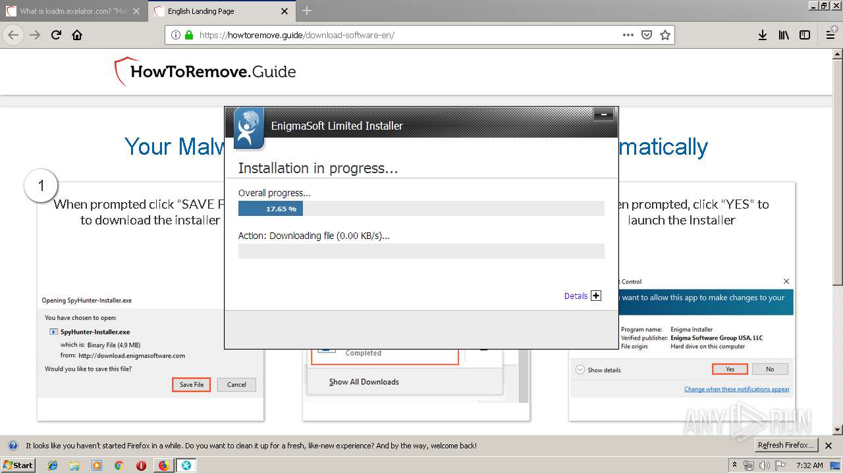Image resolution: width=843 pixels, height=474 pixels.
Task: Bookmark this page with the star
Action: click(665, 35)
